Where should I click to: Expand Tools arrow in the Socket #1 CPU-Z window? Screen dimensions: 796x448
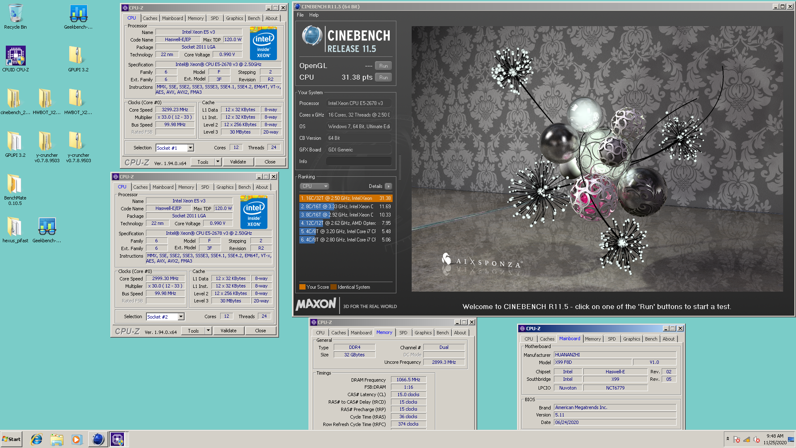pos(218,162)
